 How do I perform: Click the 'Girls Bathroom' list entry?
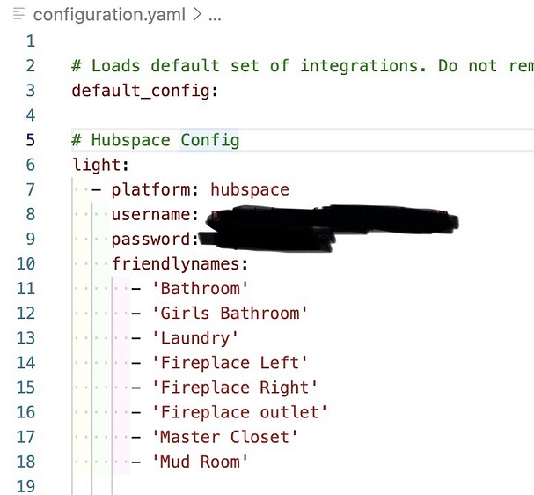[230, 313]
